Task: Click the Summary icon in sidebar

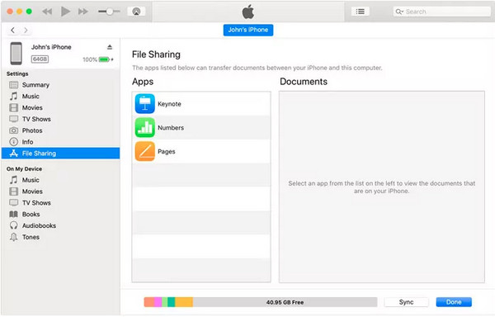Action: click(x=13, y=85)
